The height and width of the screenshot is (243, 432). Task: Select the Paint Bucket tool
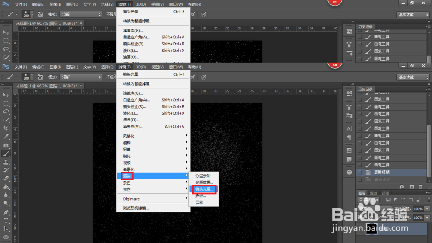click(6, 187)
